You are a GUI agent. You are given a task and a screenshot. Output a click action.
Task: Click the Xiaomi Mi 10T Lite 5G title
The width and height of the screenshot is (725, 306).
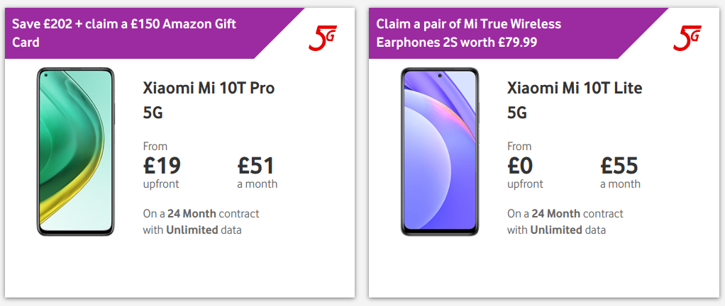[x=575, y=100]
